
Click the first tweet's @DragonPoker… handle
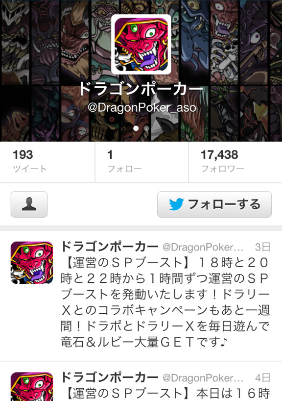(203, 247)
